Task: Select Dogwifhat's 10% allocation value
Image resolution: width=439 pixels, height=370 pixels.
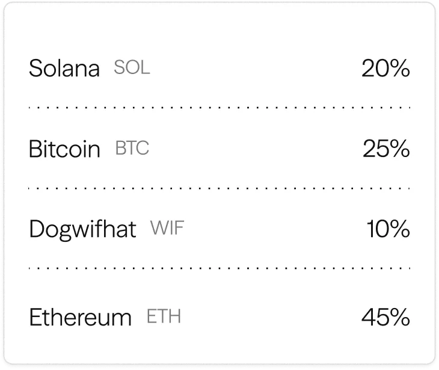Action: pos(388,229)
